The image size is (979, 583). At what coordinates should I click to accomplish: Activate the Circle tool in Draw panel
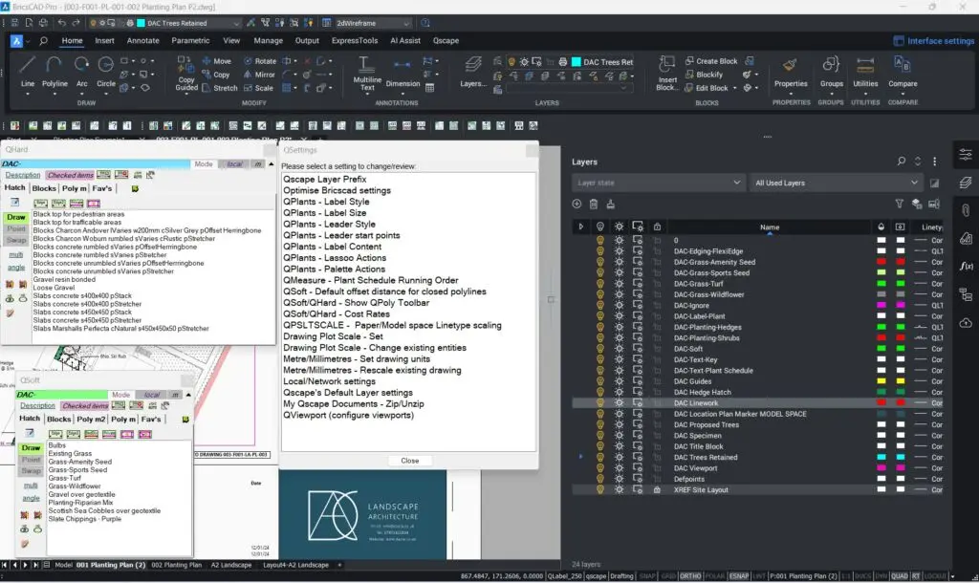click(106, 71)
